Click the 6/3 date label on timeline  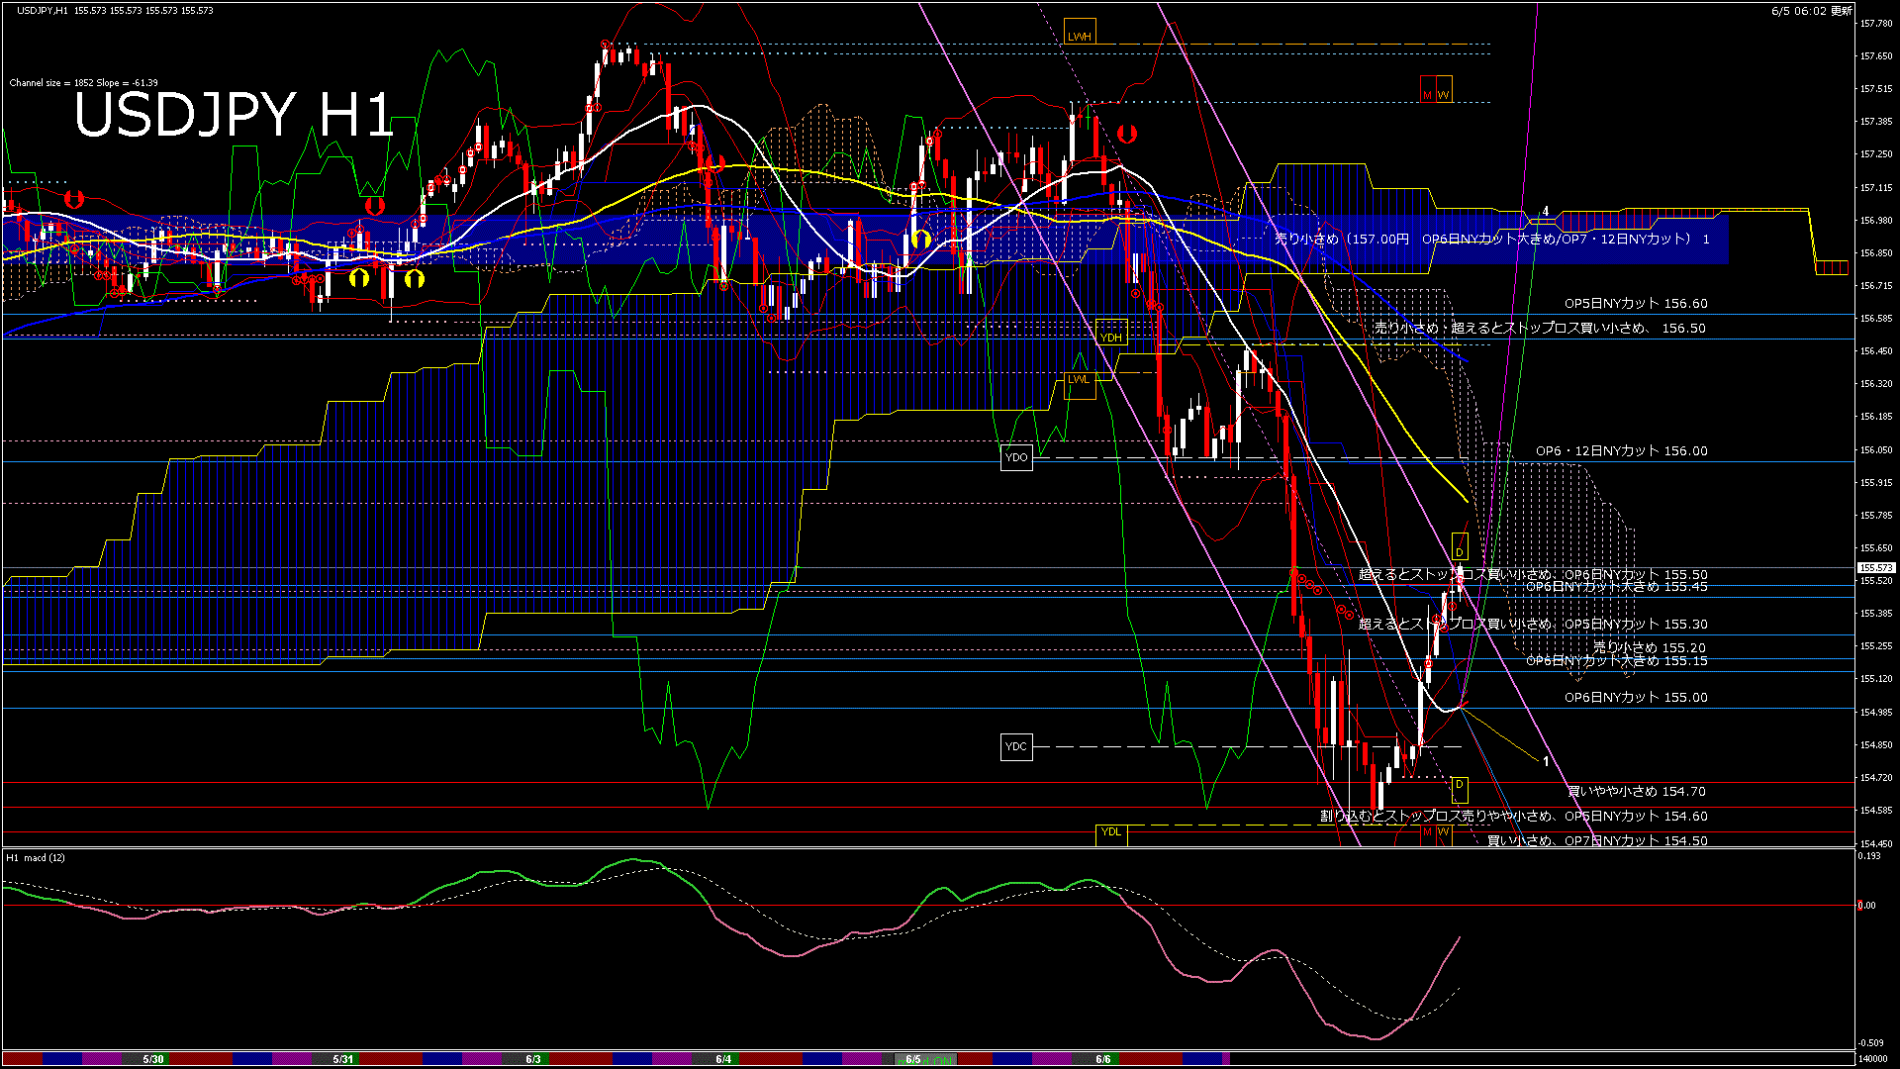[533, 1059]
